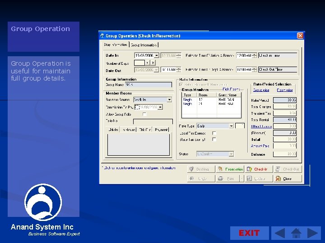
Task: Check the State Tax Exempt checkbox
Action: tap(214, 139)
